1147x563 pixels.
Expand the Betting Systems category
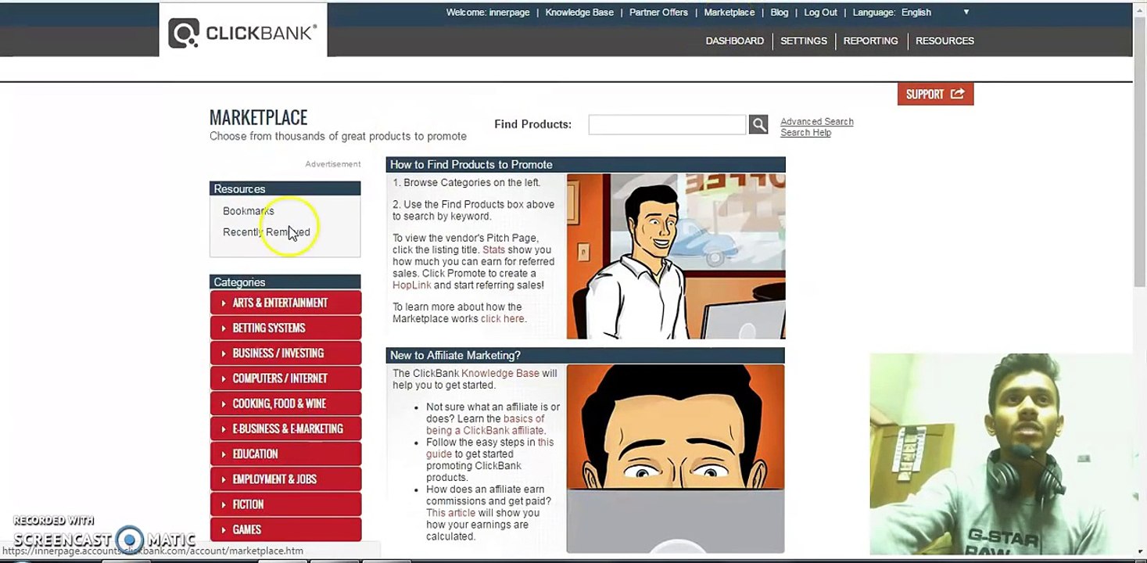tap(285, 328)
